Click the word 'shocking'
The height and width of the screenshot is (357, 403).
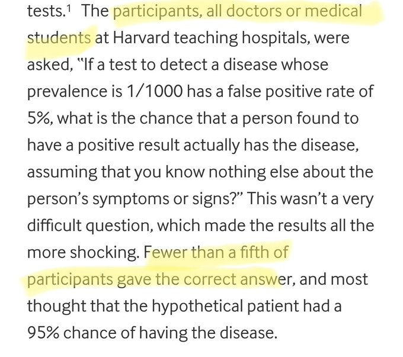pos(104,252)
